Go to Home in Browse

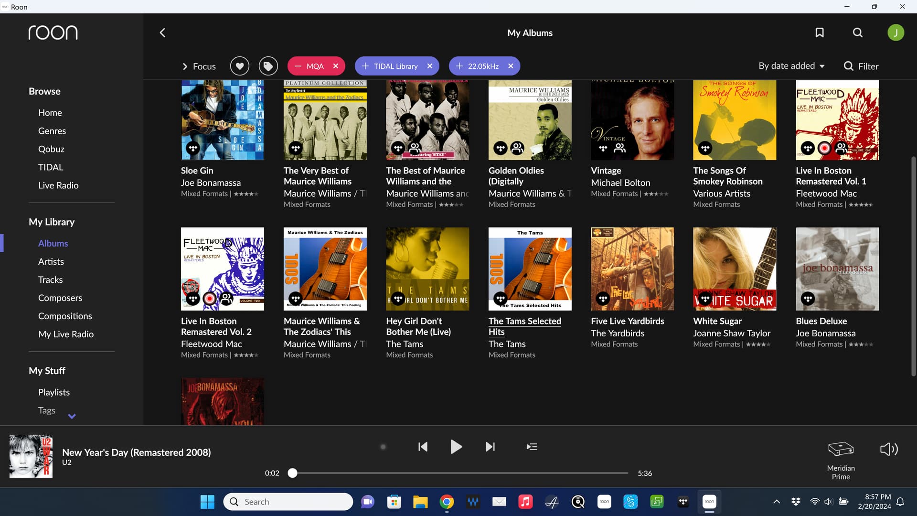50,113
